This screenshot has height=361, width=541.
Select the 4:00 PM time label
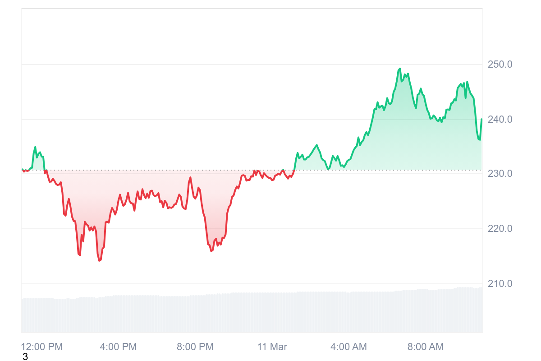[118, 347]
